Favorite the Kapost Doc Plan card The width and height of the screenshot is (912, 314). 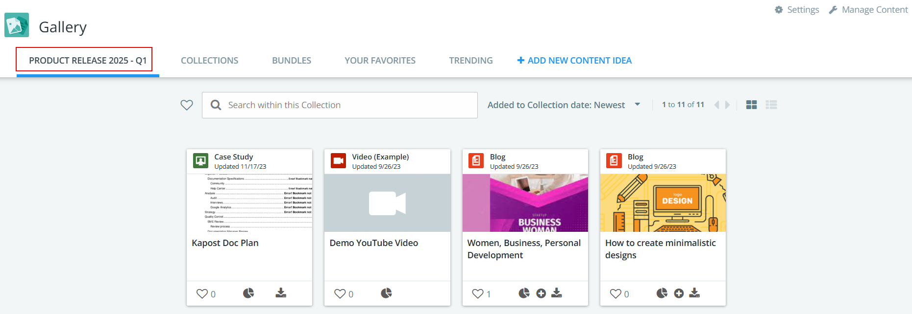pyautogui.click(x=202, y=293)
